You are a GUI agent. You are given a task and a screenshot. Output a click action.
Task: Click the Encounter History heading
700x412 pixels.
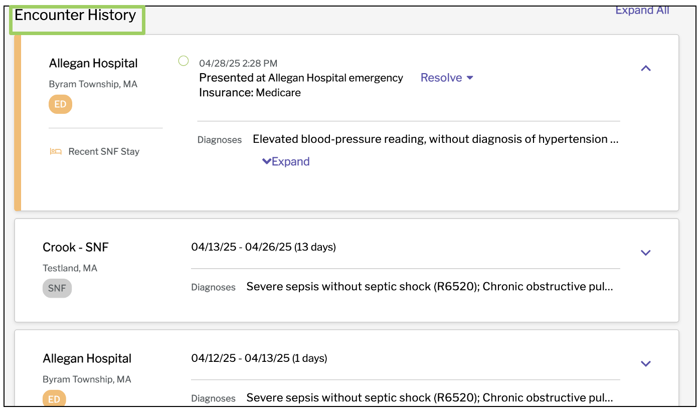coord(75,16)
